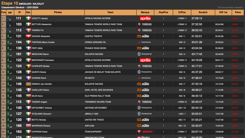Image resolution: width=245 pixels, height=138 pixels.
Task: Click the 33 concurrent(s) classé(s) text
Action: pyautogui.click(x=230, y=7)
